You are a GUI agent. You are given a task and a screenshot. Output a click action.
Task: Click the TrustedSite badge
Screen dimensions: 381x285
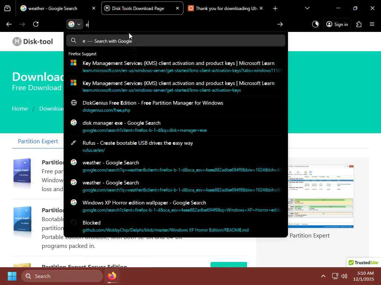pos(364,262)
